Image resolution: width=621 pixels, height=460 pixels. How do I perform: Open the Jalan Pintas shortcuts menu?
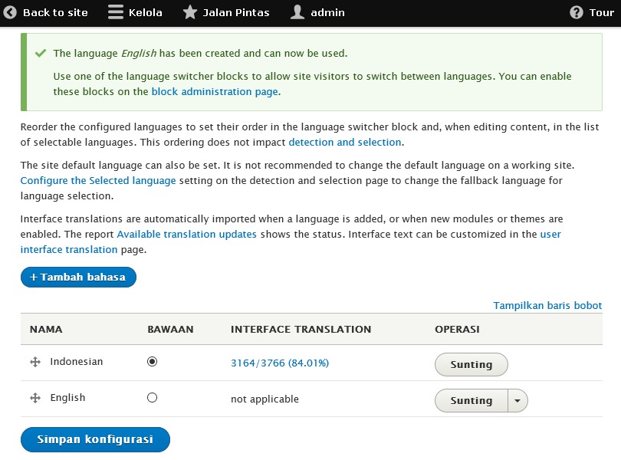click(x=235, y=12)
